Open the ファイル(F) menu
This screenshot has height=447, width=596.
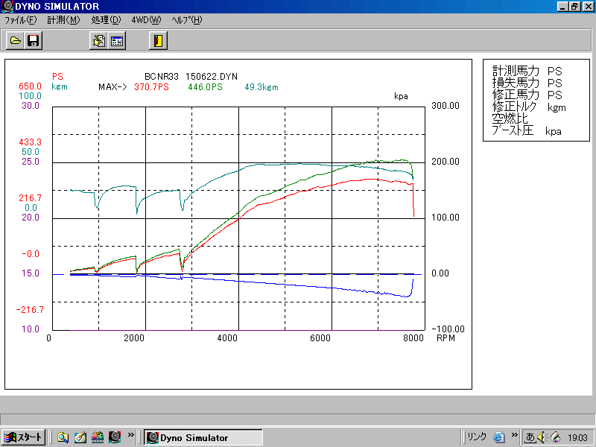[x=20, y=20]
